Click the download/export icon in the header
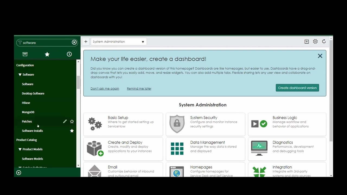The height and width of the screenshot is (195, 347). pos(307,41)
